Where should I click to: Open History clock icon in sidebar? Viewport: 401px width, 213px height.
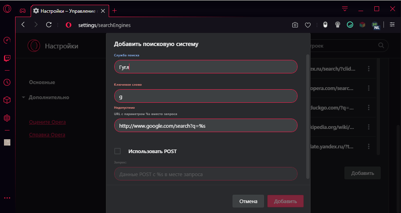(x=7, y=82)
